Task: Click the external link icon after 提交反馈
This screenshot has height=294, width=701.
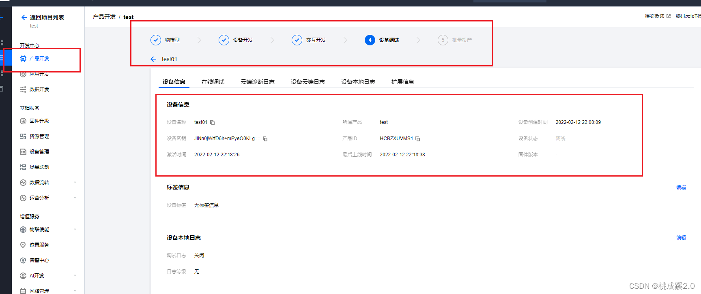Action: click(x=669, y=16)
